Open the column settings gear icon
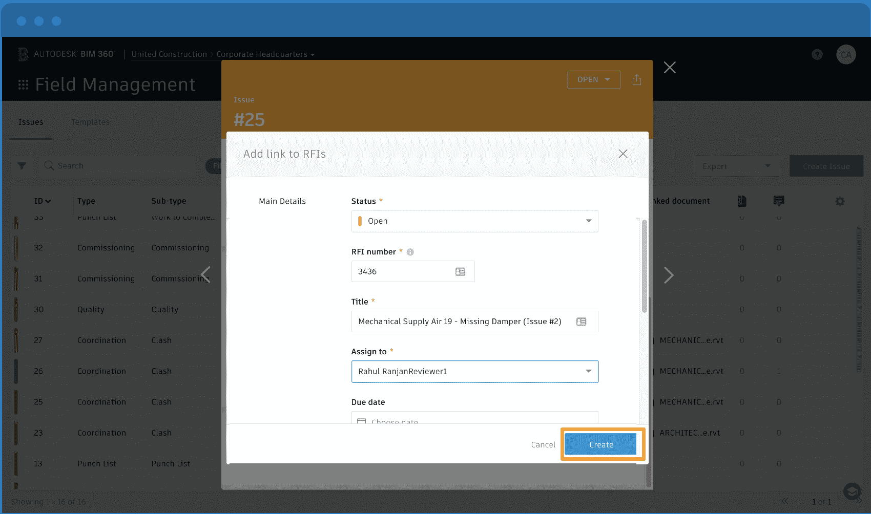 [x=839, y=201]
